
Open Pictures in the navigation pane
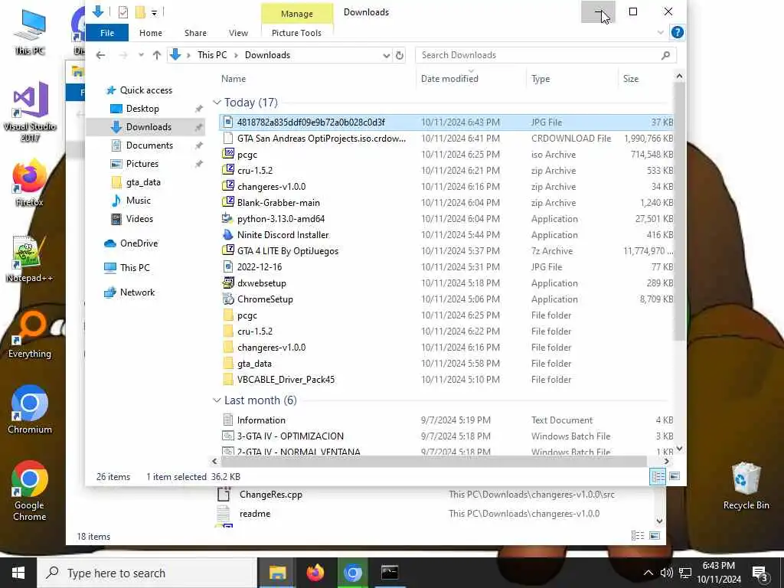tap(142, 164)
